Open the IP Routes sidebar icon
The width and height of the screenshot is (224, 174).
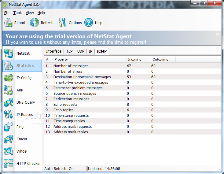[9, 115]
